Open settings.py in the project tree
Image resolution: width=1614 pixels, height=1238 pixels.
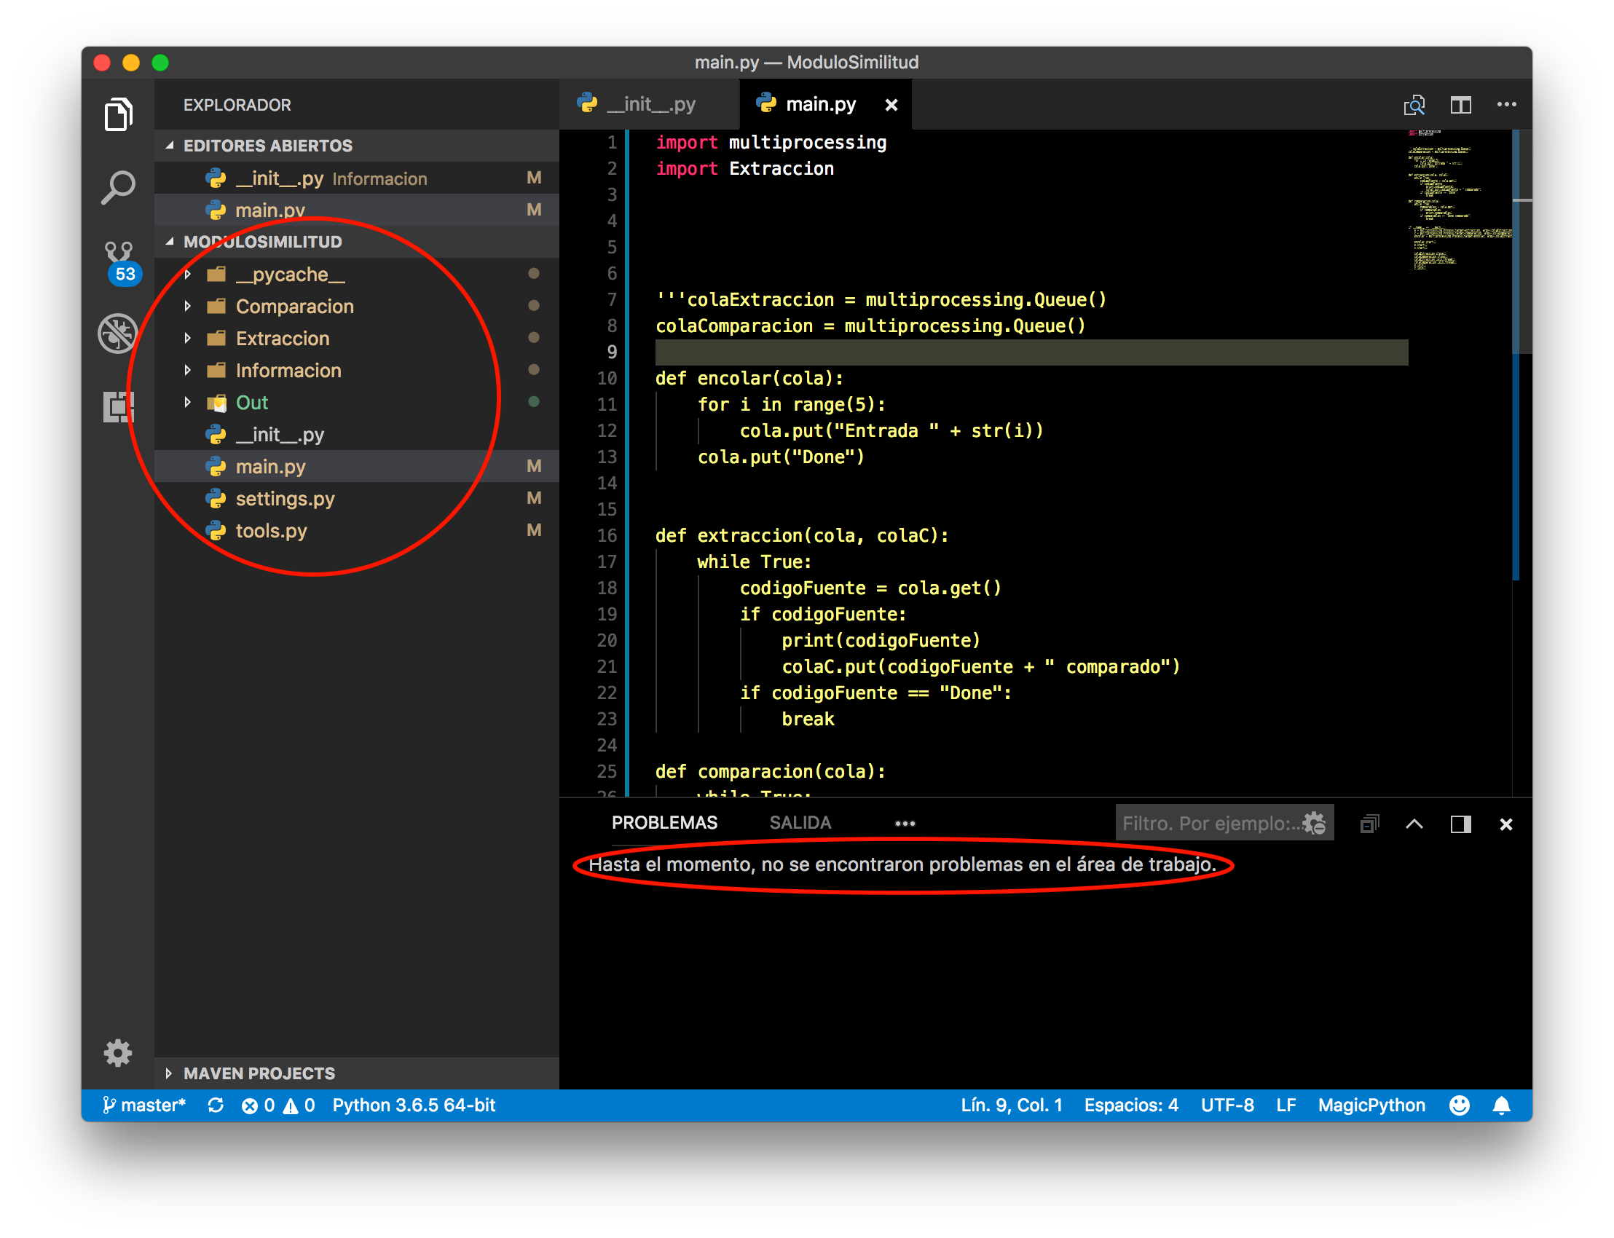coord(357,498)
